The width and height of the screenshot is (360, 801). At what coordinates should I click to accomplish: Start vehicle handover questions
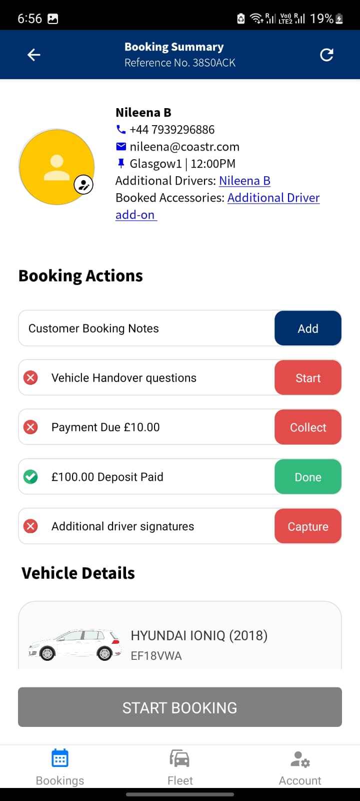(307, 378)
